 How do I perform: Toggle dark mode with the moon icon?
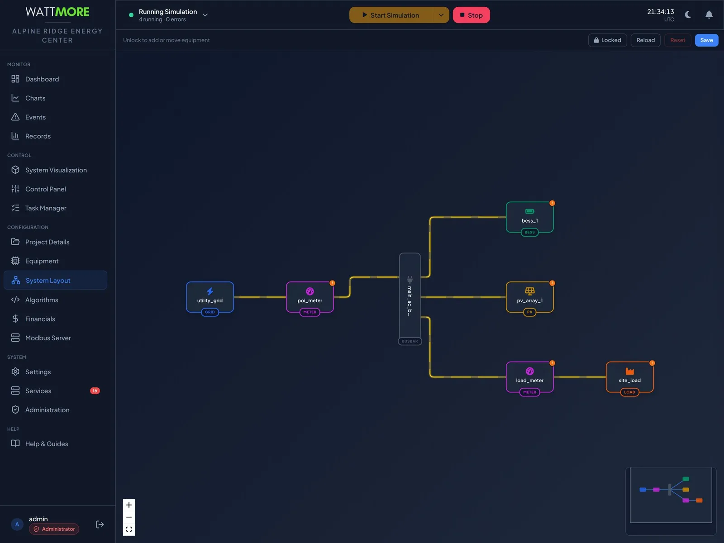click(x=688, y=15)
